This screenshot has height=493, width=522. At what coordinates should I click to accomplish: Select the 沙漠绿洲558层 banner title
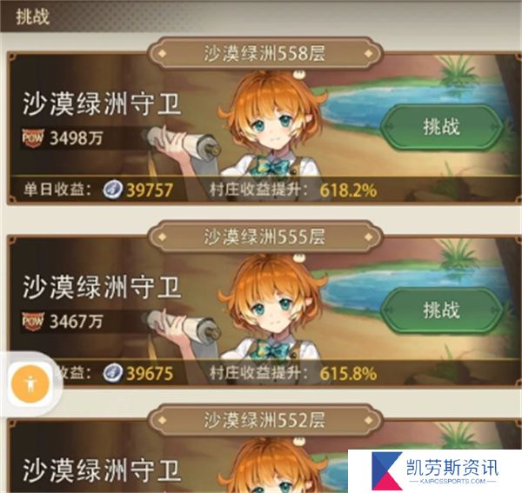coord(265,54)
